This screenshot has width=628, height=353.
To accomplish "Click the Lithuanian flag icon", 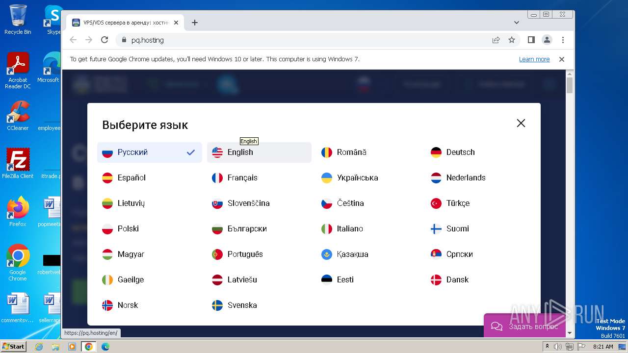I will point(107,203).
